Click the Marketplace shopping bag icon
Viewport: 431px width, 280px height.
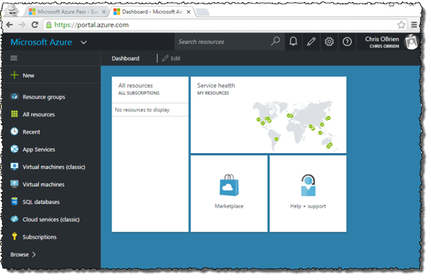tap(229, 185)
